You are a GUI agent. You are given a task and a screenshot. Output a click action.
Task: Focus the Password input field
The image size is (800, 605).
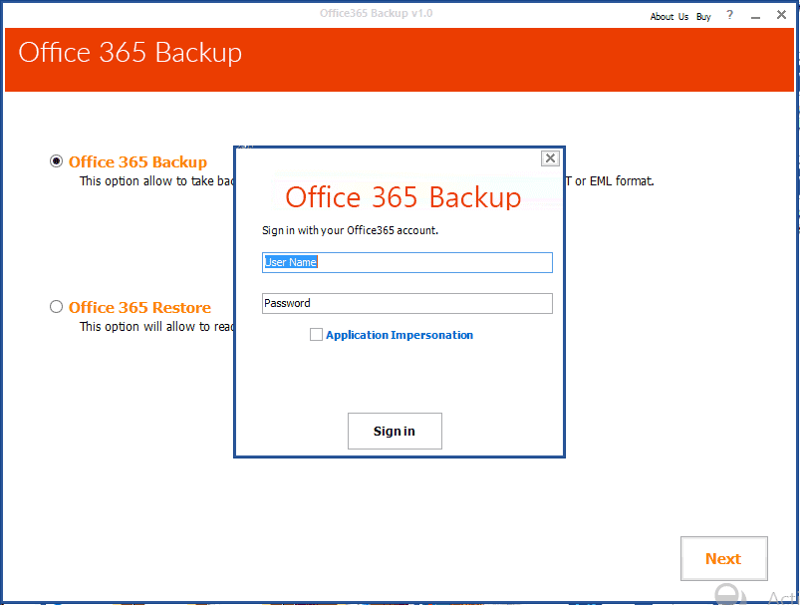[x=406, y=303]
